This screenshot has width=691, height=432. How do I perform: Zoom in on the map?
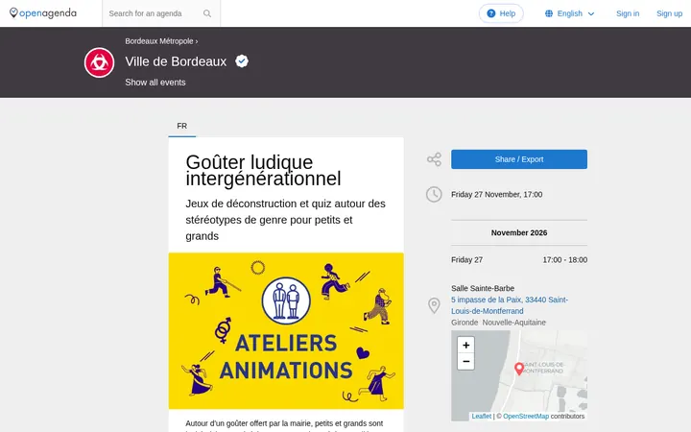coord(465,346)
